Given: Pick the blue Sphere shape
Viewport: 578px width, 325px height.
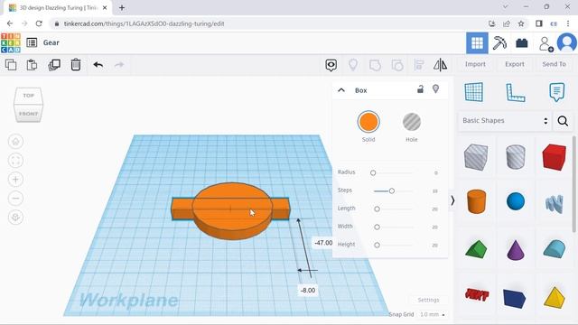Looking at the screenshot, I should click(x=516, y=201).
